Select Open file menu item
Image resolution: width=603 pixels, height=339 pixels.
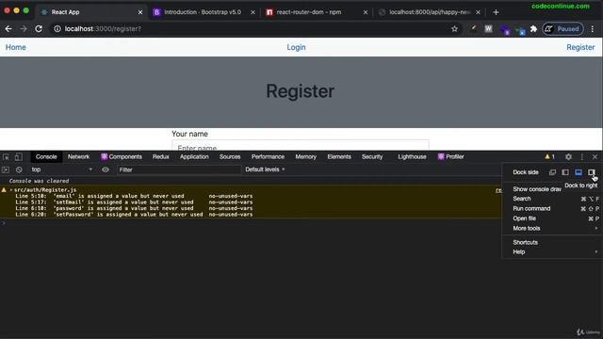pyautogui.click(x=552, y=218)
